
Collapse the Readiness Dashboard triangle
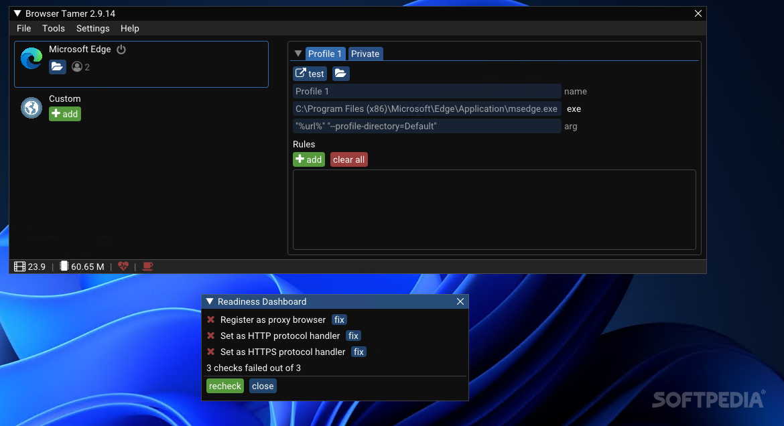[x=210, y=301]
